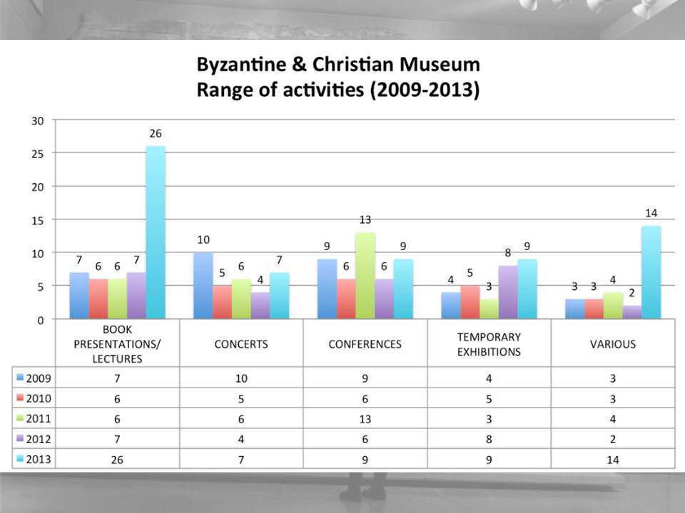Screen dimensions: 685x513
Task: Click the 2013 Book Presentations bar valued 26
Action: (x=156, y=232)
